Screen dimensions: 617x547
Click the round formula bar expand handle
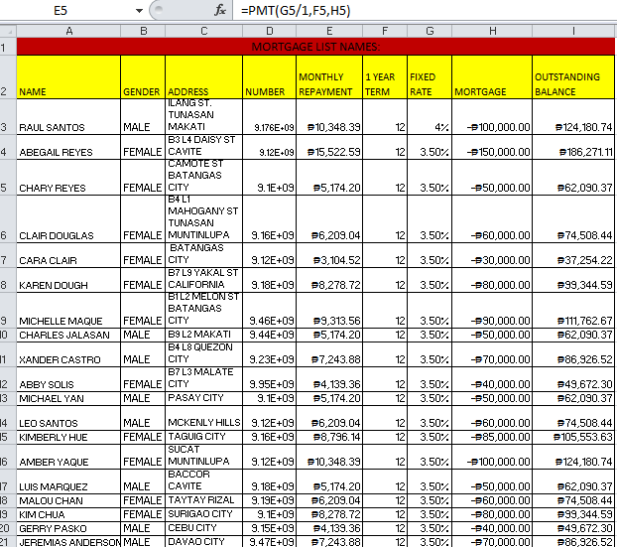click(158, 10)
